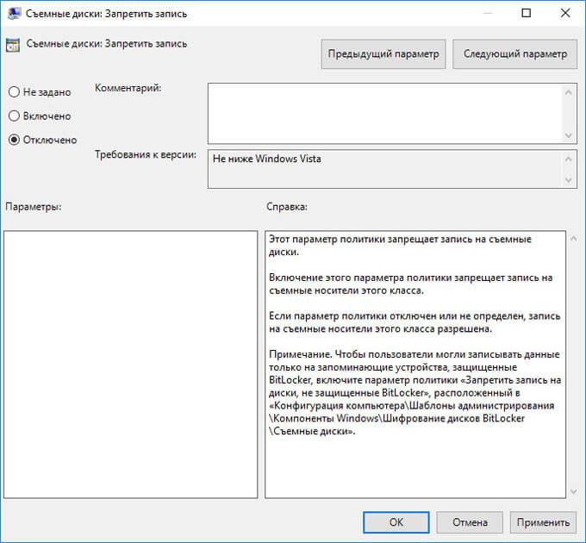
Task: Click the version requirements scroll down arrow
Action: (569, 180)
